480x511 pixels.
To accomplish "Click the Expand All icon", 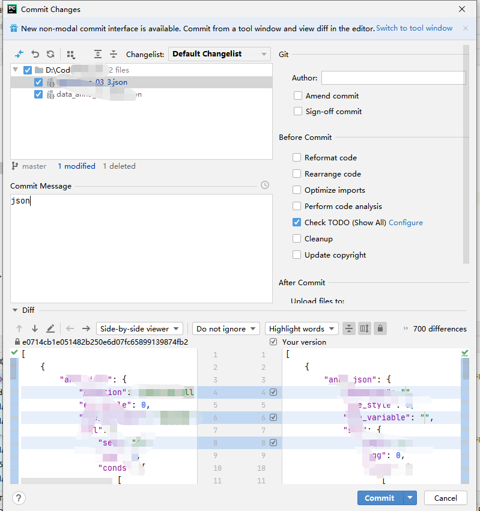I will point(97,54).
